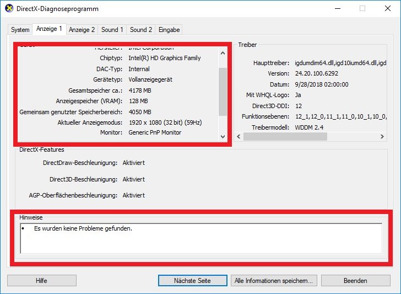Click the Haupttreiber igdumdim64.dll value
Viewport: 401px width, 294px height.
click(340, 63)
